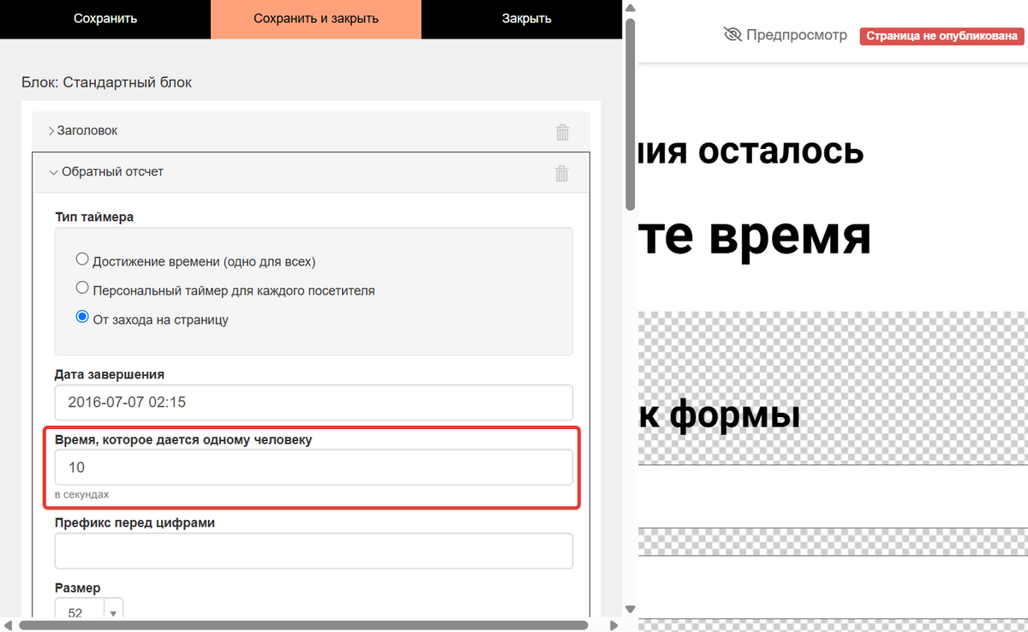Click the Дата завершения date field
The width and height of the screenshot is (1028, 632).
pyautogui.click(x=314, y=402)
